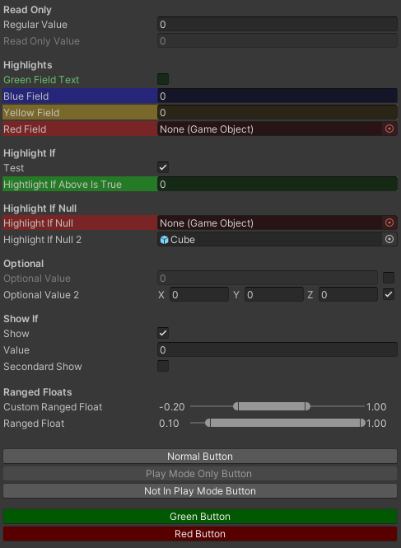Open object picker for Highlight If Null 2
Viewport: 401px width, 548px height.
tap(389, 240)
